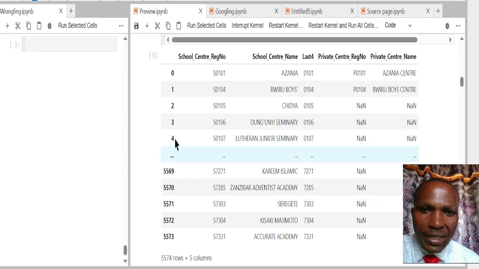Viewport: 479px width, 269px height.
Task: Click Interrupt Kernel button
Action: click(x=247, y=25)
